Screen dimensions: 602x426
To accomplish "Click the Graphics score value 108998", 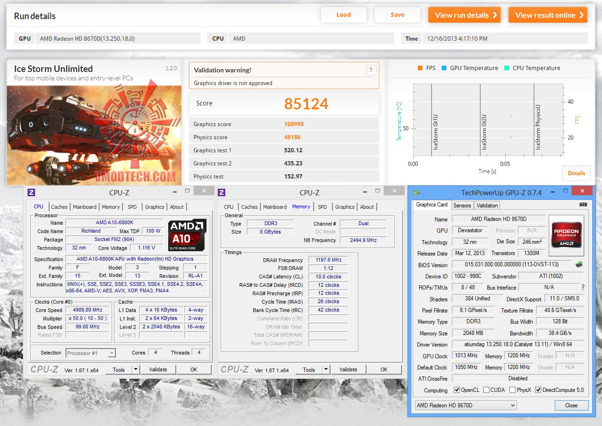I will tap(294, 124).
